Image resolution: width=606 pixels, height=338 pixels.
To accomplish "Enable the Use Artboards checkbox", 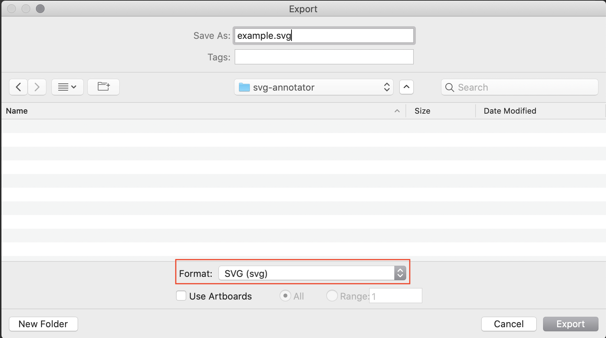I will point(181,296).
